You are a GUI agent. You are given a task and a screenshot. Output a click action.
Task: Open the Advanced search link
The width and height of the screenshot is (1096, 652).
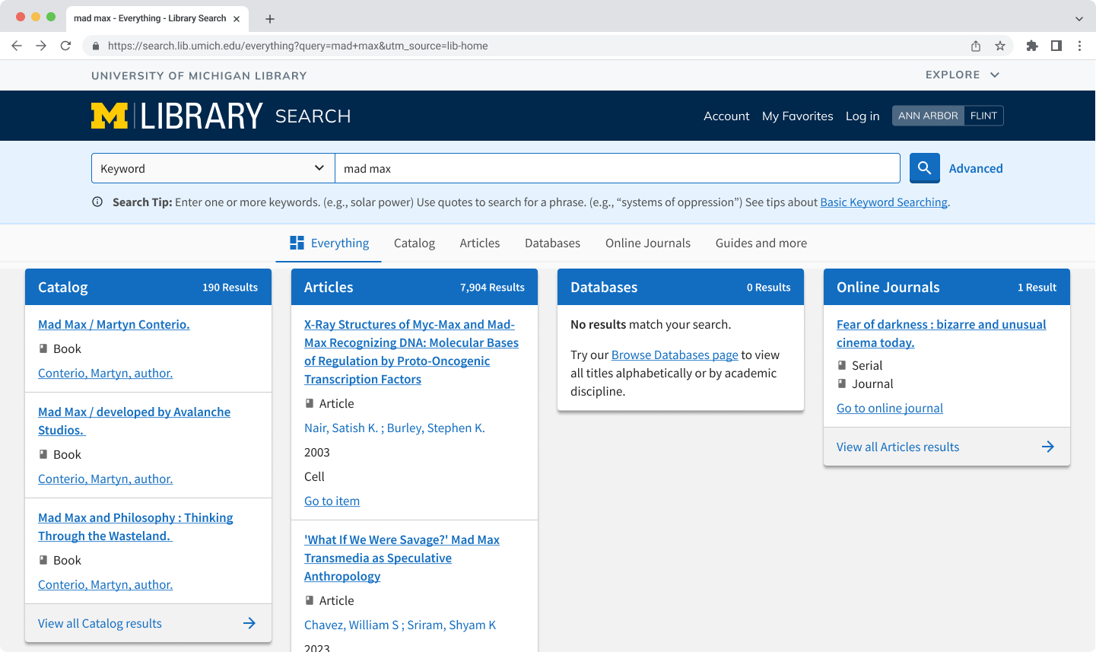[976, 168]
